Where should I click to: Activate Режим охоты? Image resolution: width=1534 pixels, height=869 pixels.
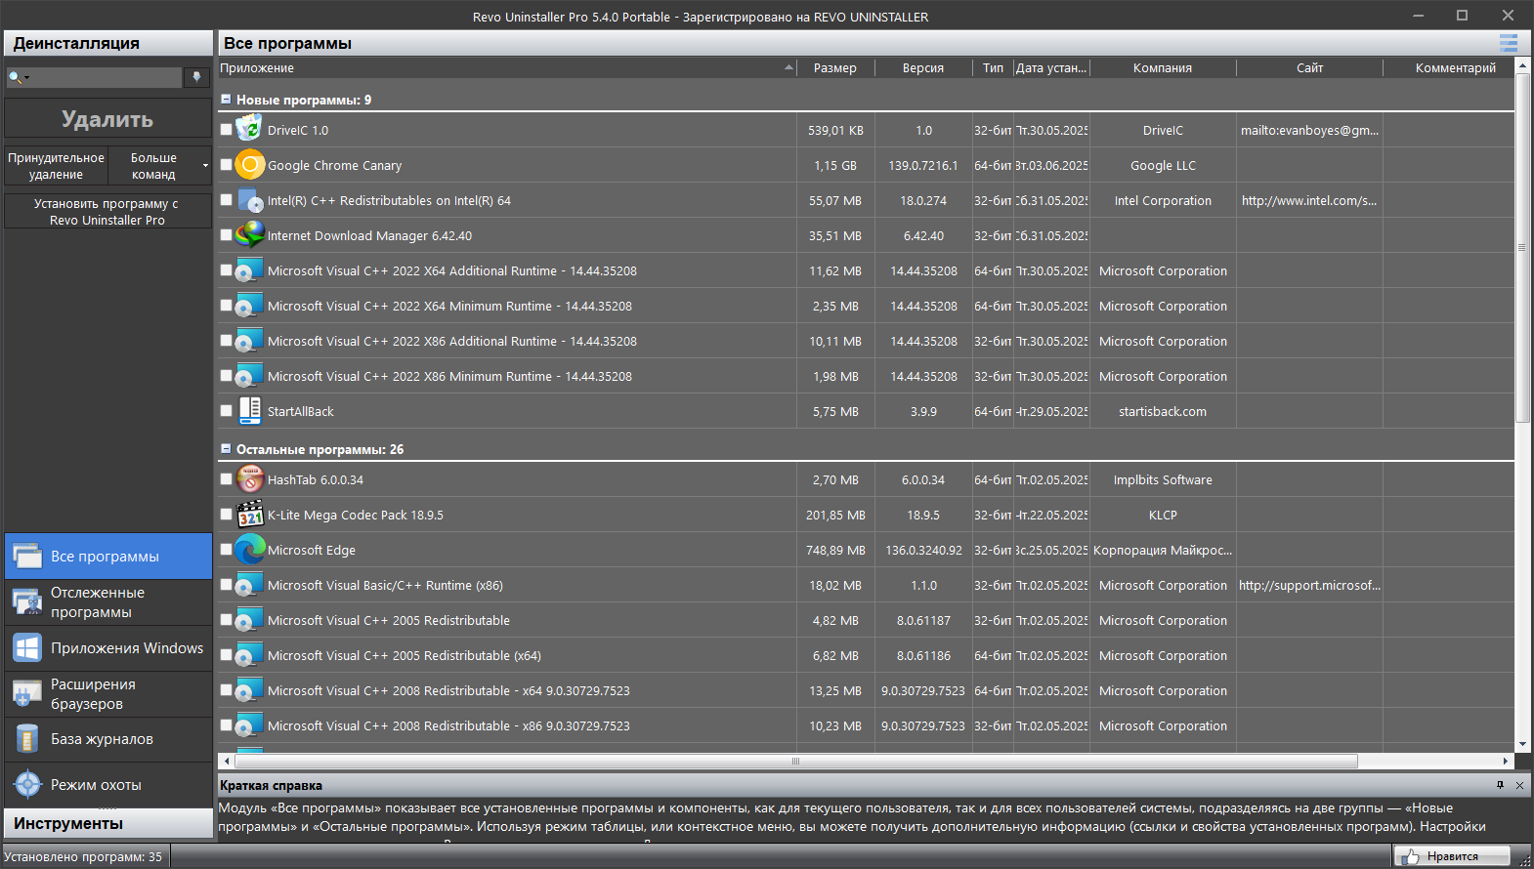pos(107,785)
